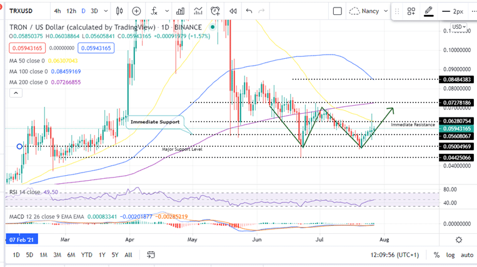Screen dimensions: 477x267
Task: Click the 0.05608067 price level label
Action: click(457, 136)
